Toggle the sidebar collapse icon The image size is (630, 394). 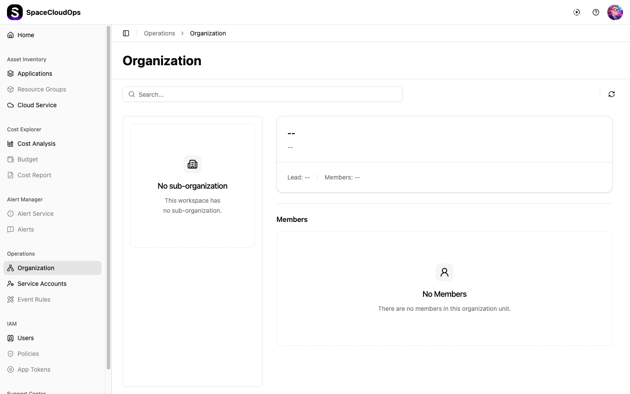click(x=126, y=33)
